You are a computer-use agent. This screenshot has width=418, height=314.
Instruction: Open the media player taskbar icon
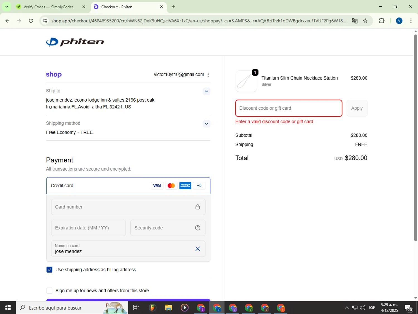tap(184, 308)
